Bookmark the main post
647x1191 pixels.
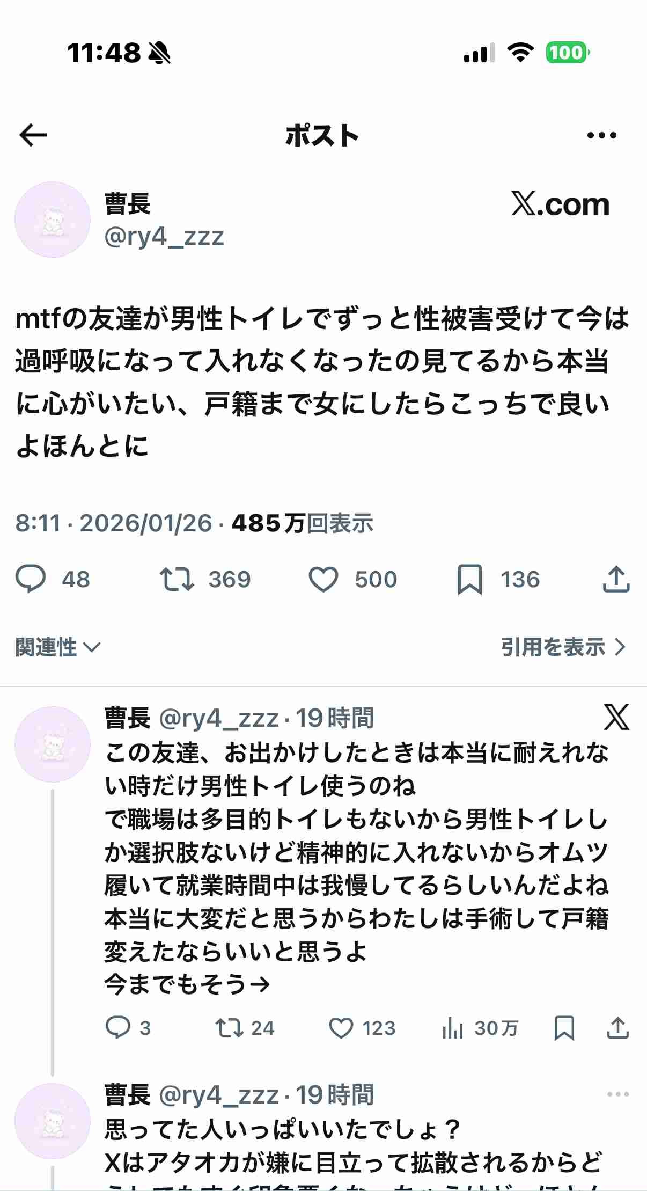coord(470,579)
